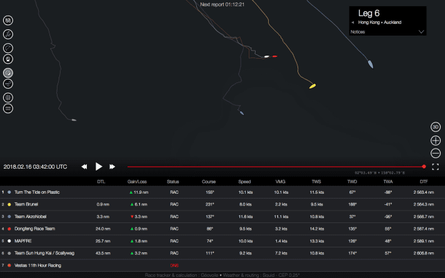Click the wind stream icon in left sidebar
This screenshot has height=278, width=445.
(x=9, y=83)
